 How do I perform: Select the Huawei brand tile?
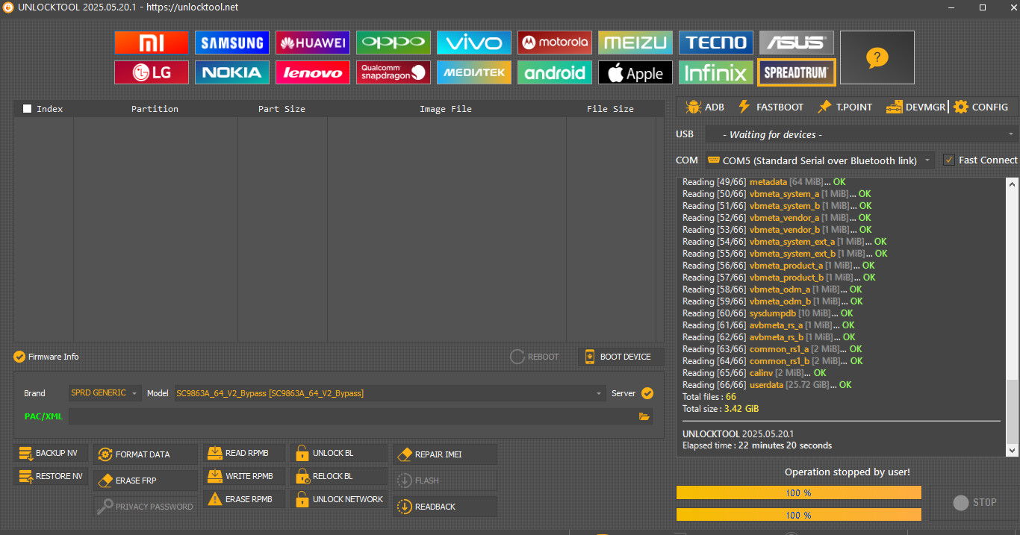click(312, 43)
